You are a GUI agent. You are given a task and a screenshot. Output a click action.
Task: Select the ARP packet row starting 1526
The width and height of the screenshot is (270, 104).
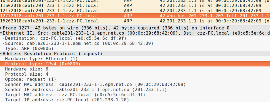(x=135, y=21)
